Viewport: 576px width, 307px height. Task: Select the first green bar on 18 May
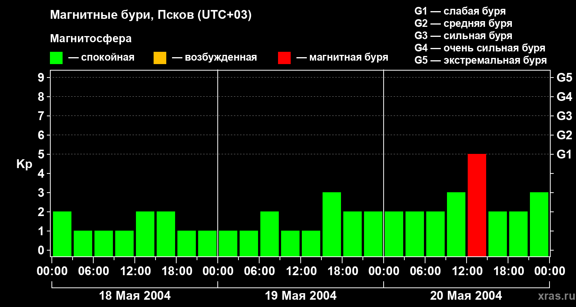point(62,234)
